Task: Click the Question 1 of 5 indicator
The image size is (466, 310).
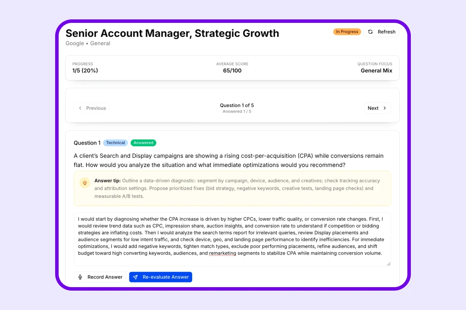Action: coord(237,105)
